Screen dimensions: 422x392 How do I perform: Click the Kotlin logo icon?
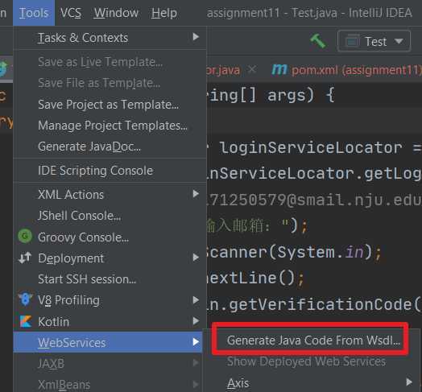click(26, 321)
